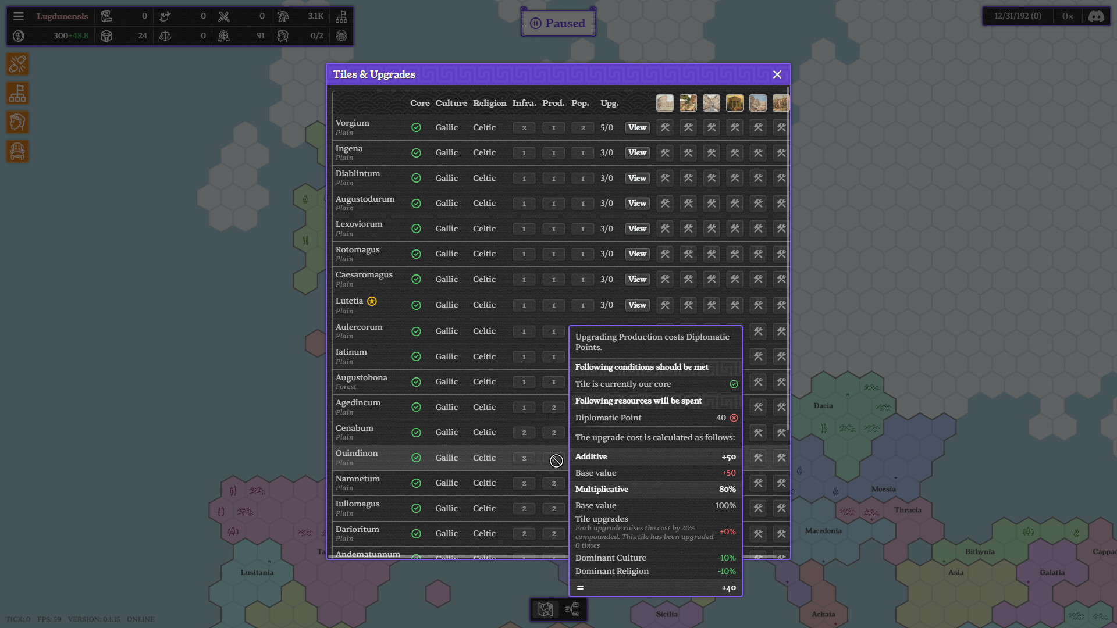
Task: Click the Lugdunensis nation name
Action: pyautogui.click(x=62, y=16)
